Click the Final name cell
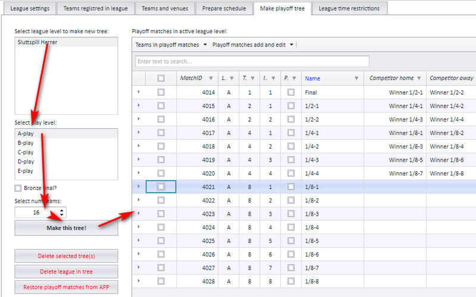476x297 pixels. (333, 92)
